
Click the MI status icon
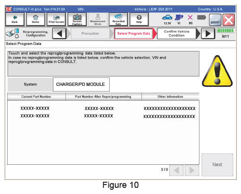point(190,19)
